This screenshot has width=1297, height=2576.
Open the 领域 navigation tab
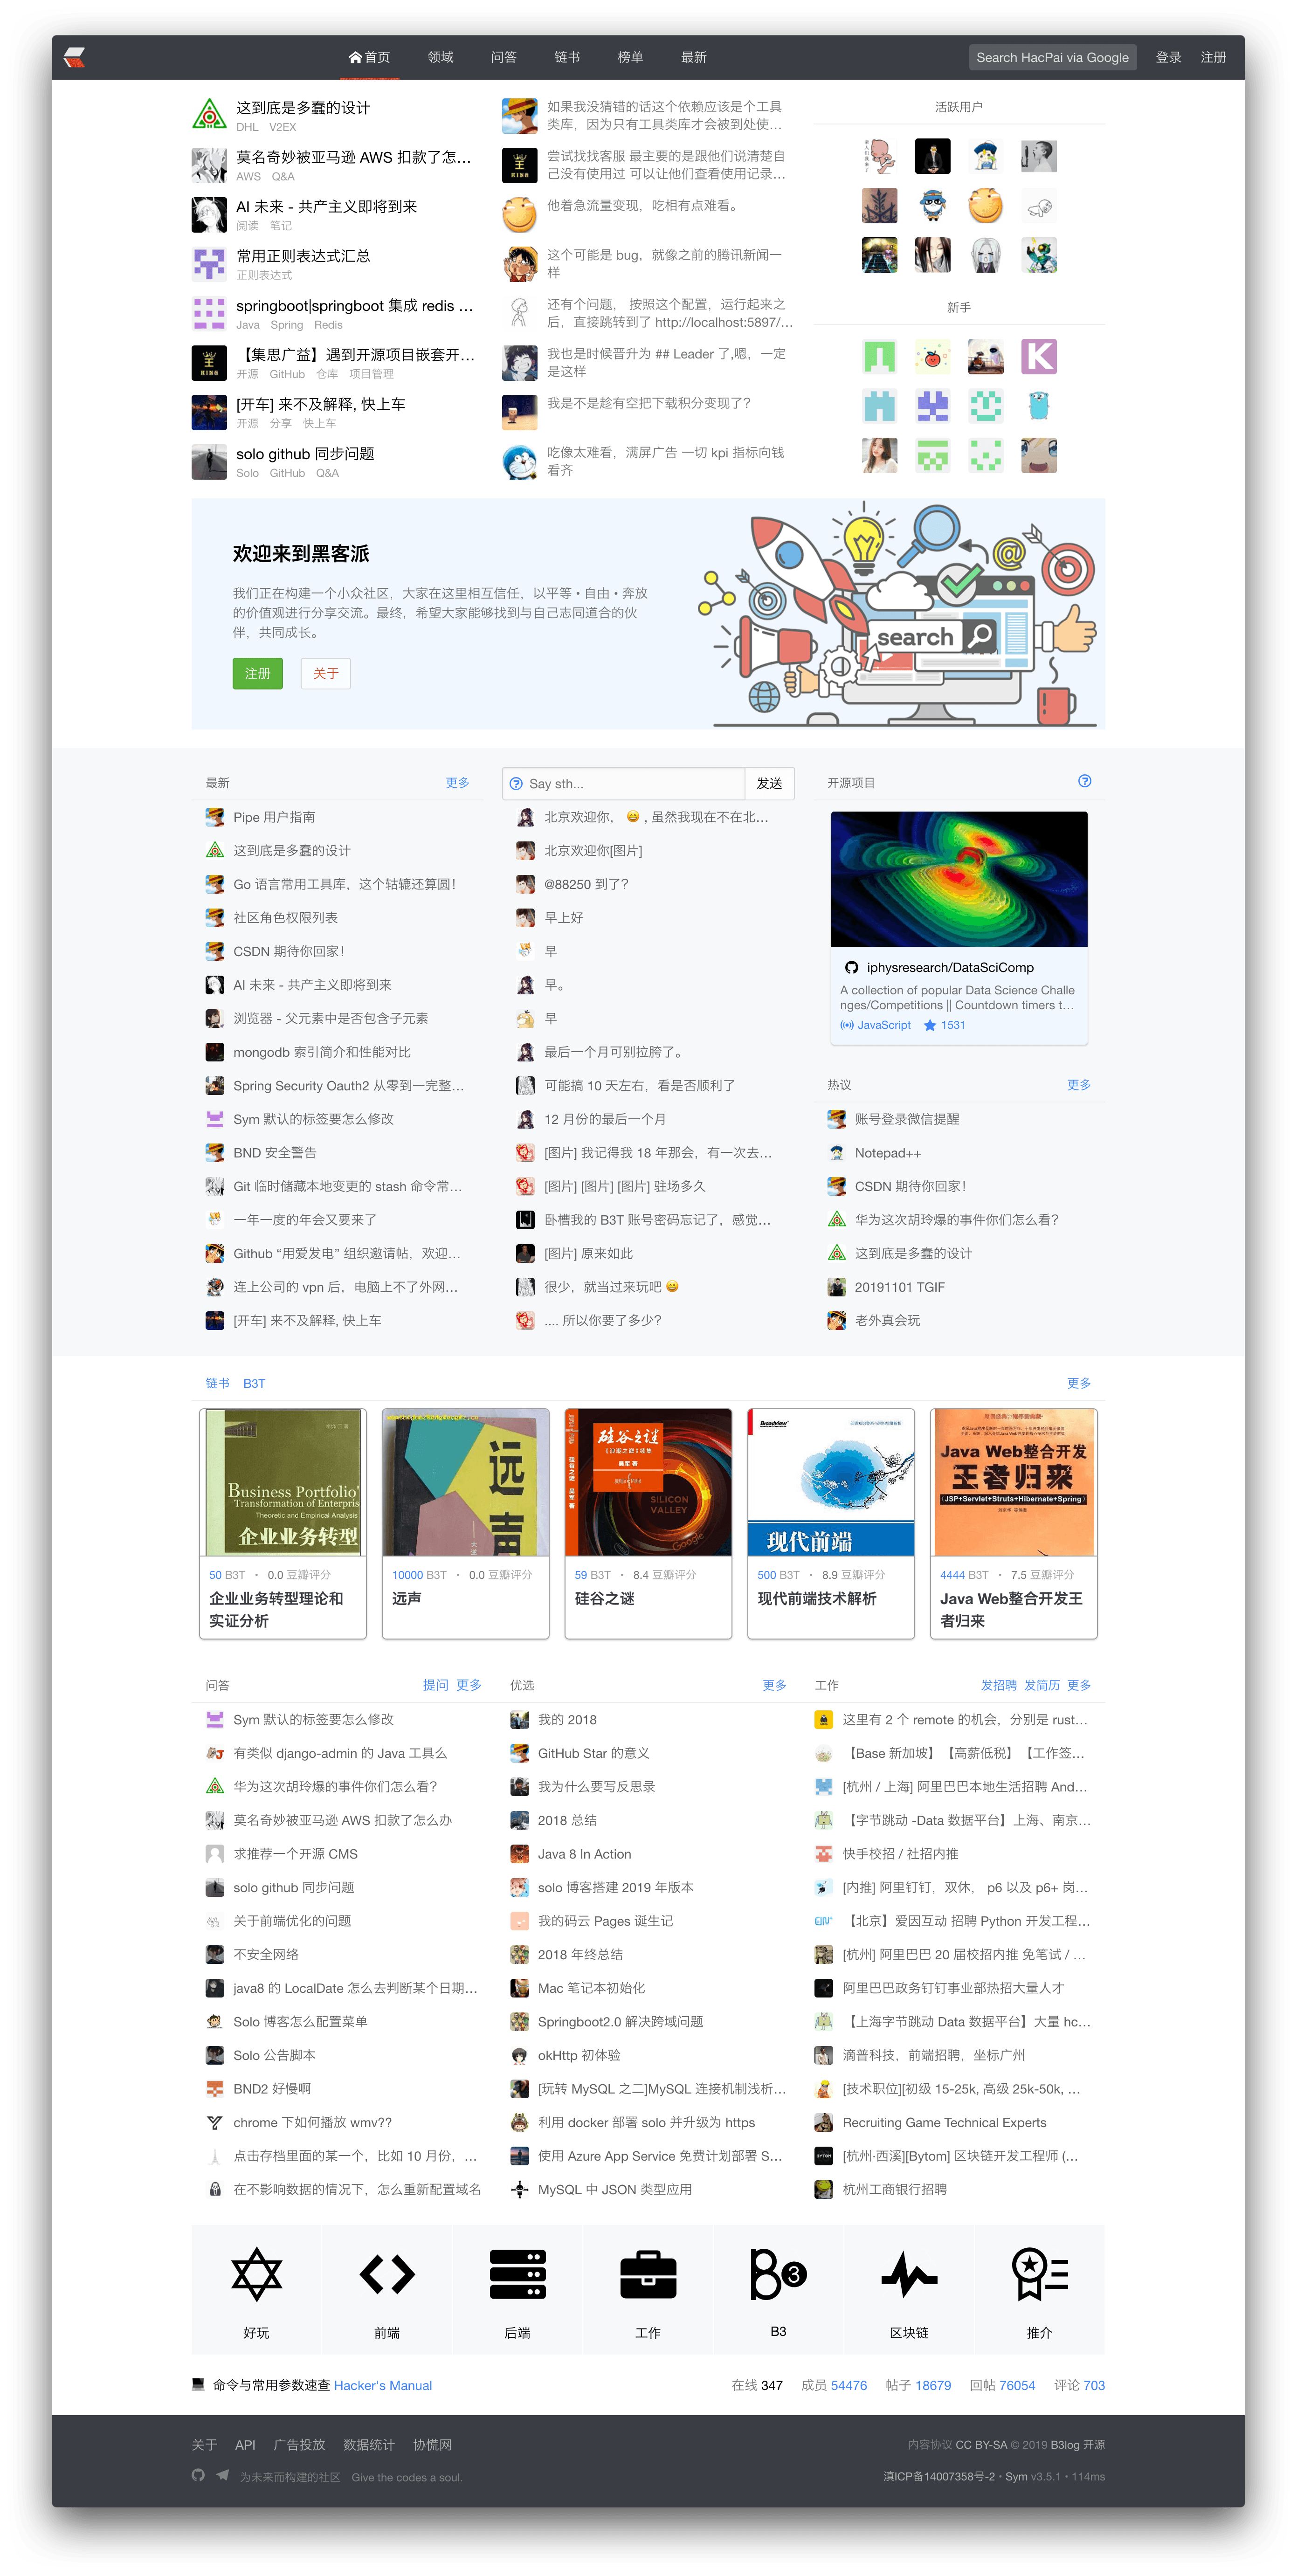click(441, 57)
